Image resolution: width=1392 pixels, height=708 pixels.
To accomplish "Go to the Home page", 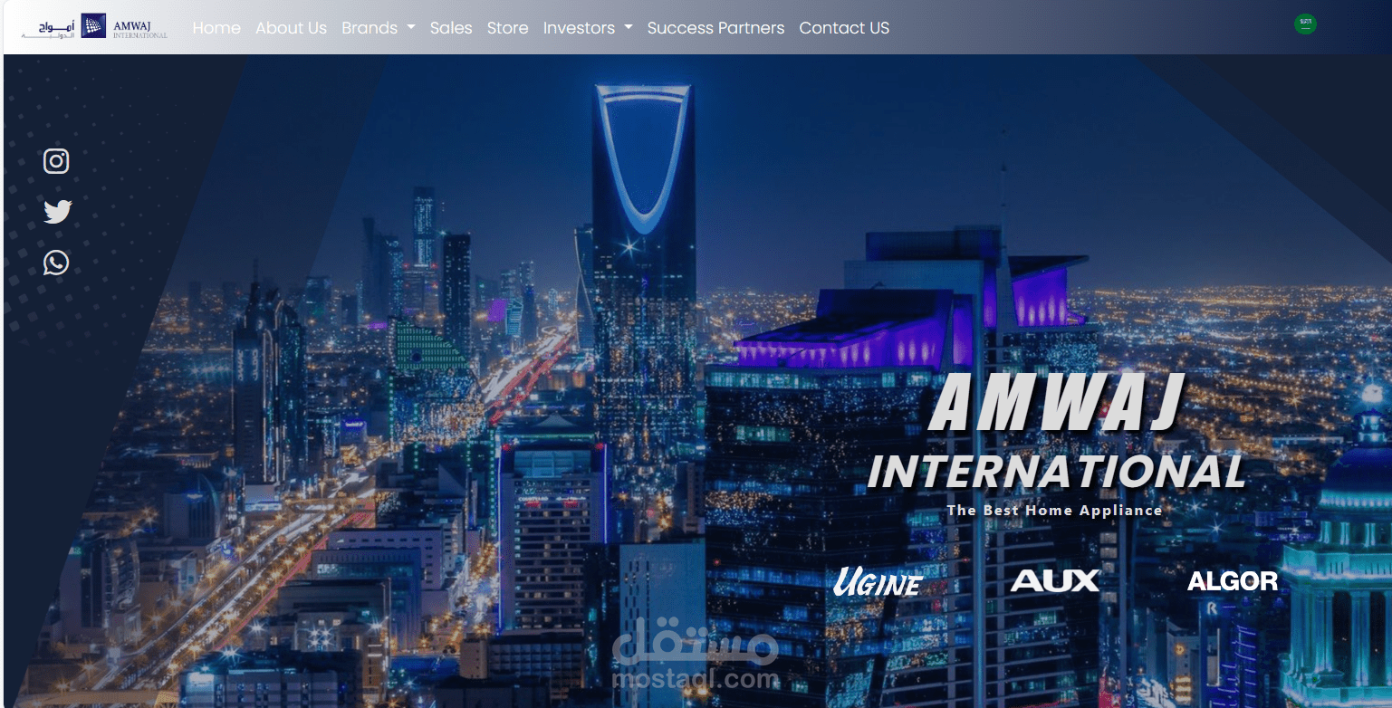I will tap(216, 28).
